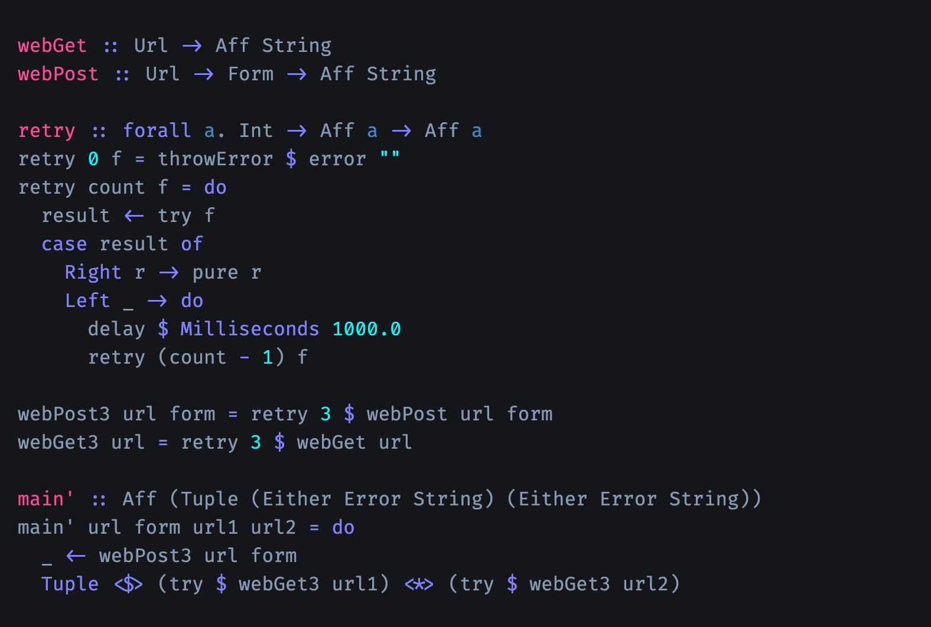Click the throwError function call

click(216, 159)
